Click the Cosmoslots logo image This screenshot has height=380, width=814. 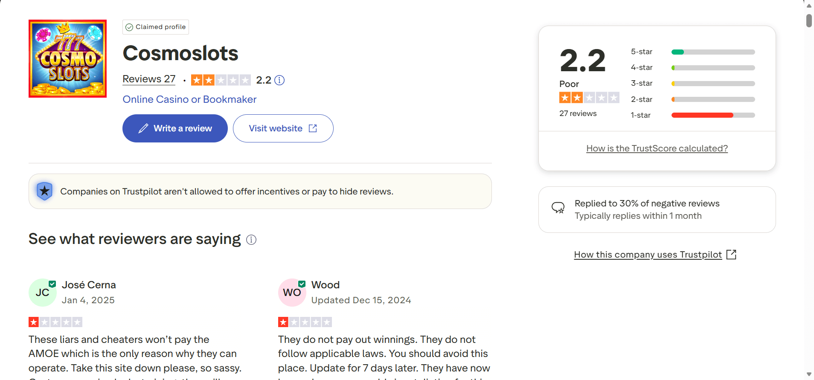(x=67, y=58)
